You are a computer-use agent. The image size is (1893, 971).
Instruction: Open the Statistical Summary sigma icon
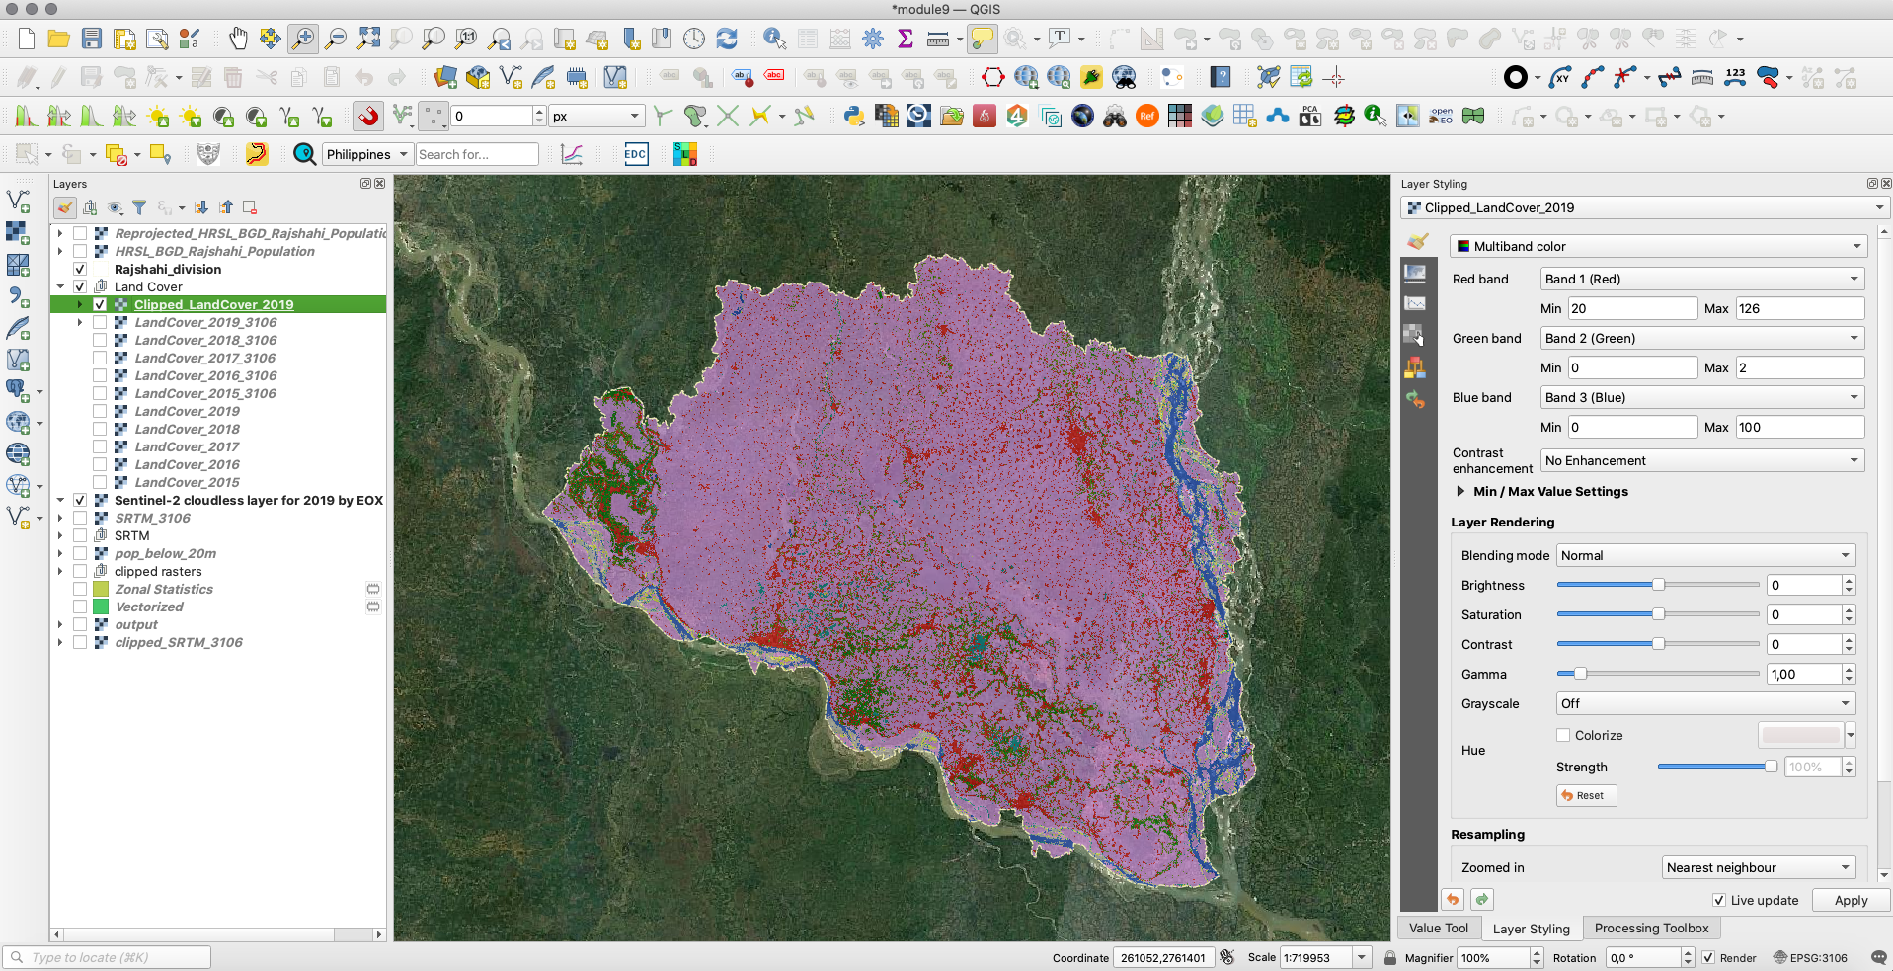point(906,39)
